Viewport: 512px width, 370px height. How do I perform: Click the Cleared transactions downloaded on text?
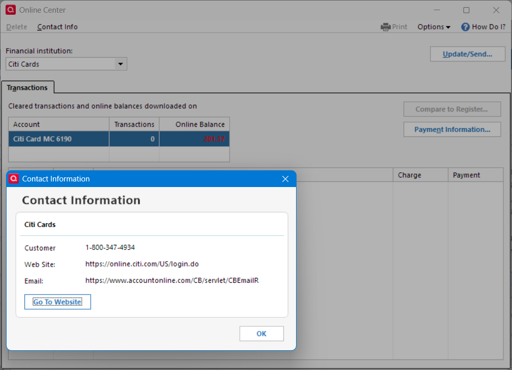[102, 106]
